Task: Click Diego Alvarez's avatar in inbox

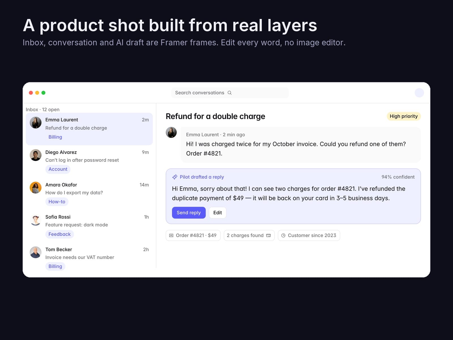Action: click(36, 155)
